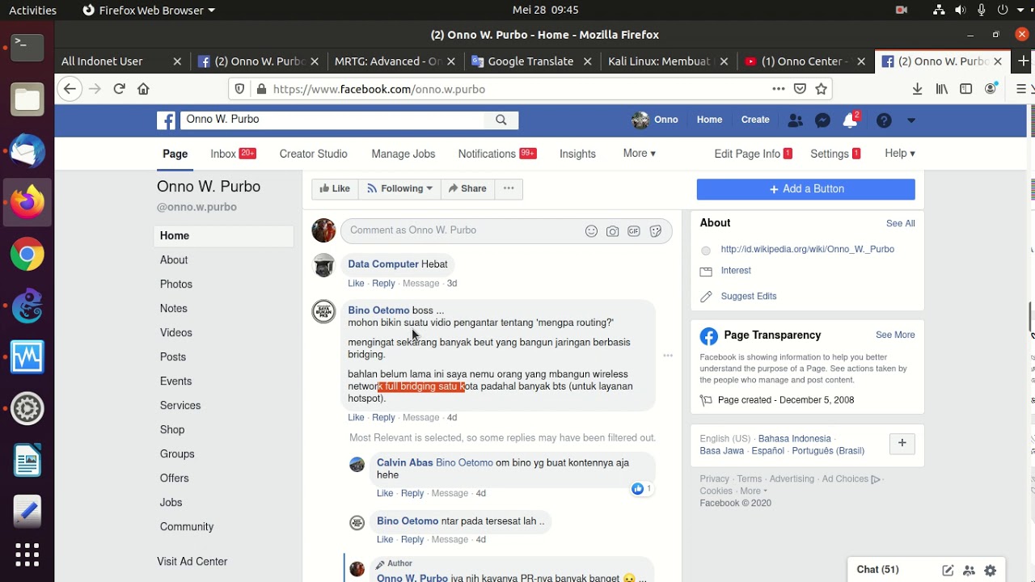This screenshot has height=582, width=1035.
Task: Click the Facebook logo icon in the header
Action: (166, 120)
